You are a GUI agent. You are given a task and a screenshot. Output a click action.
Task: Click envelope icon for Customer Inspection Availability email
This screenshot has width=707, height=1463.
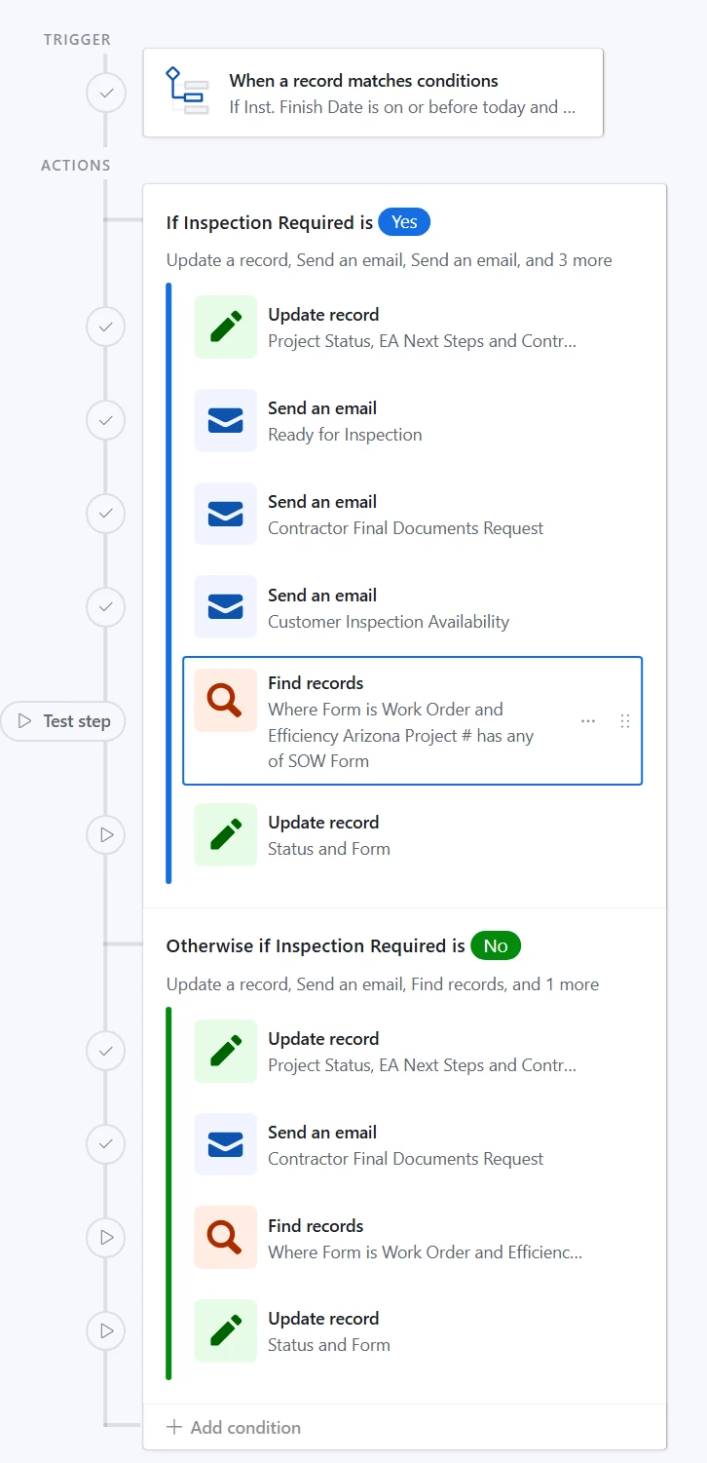(226, 608)
